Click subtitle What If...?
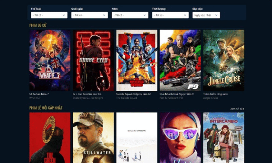Viewport: 272px width, 163px height. (35, 98)
